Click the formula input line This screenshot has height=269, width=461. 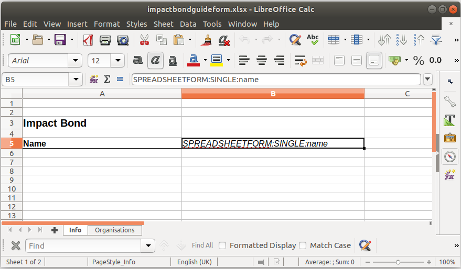click(276, 79)
